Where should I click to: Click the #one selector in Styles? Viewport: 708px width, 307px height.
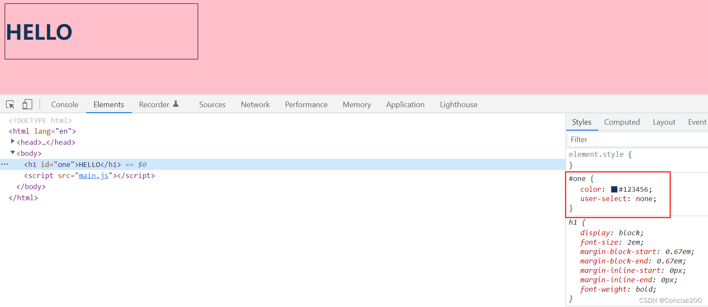pos(577,178)
